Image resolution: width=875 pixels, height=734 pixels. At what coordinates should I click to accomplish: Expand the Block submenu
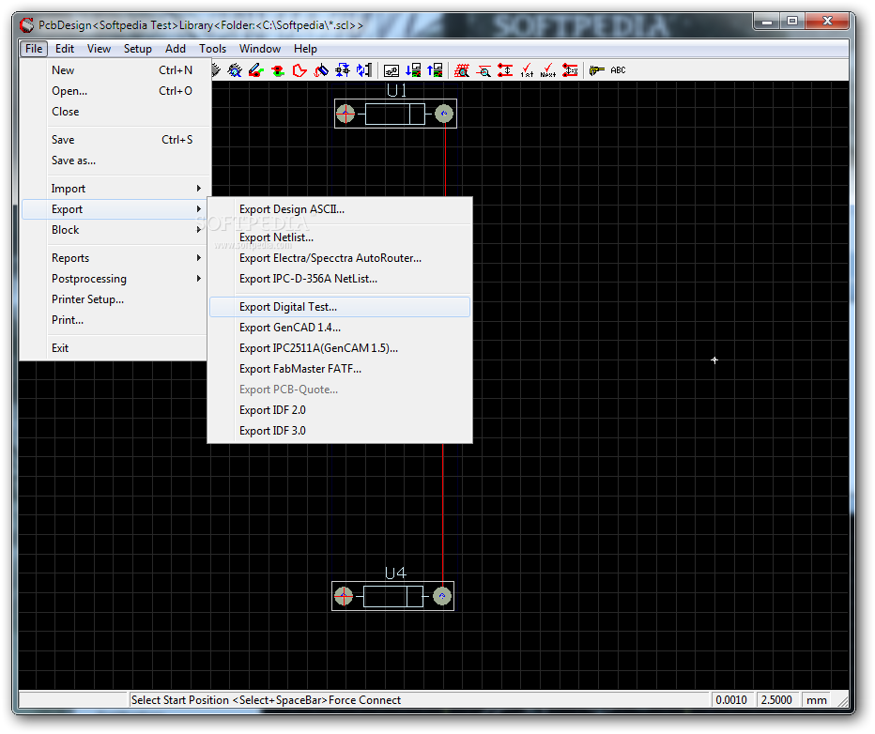(x=115, y=230)
